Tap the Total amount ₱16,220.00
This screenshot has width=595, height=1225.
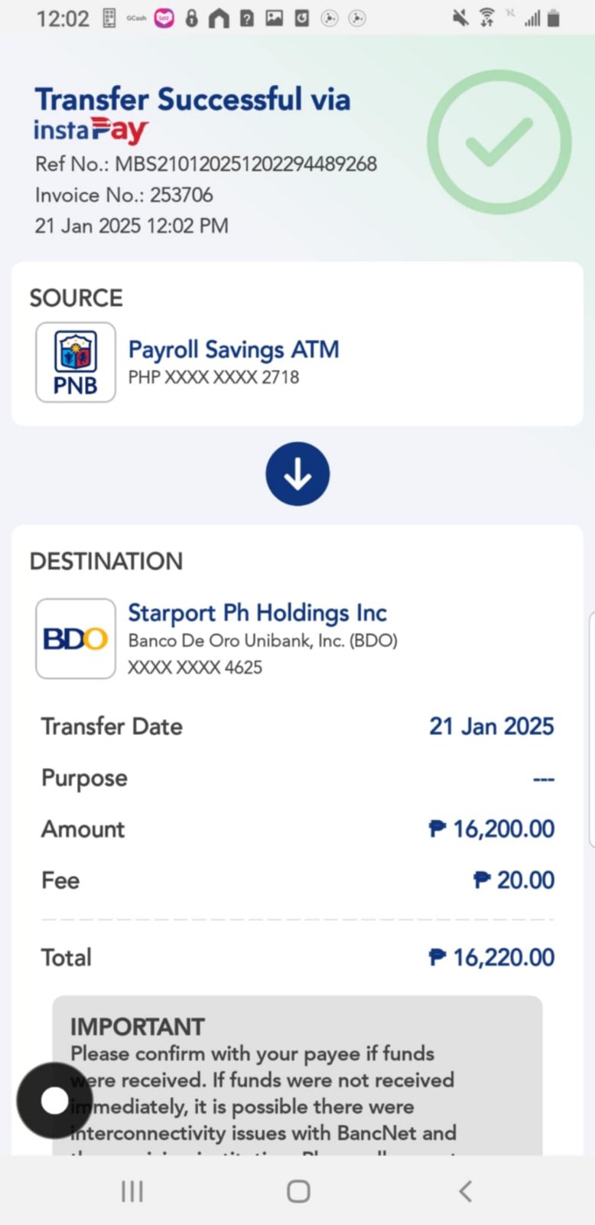492,957
